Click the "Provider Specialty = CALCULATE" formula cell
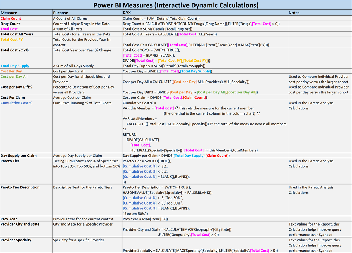 pos(205,245)
